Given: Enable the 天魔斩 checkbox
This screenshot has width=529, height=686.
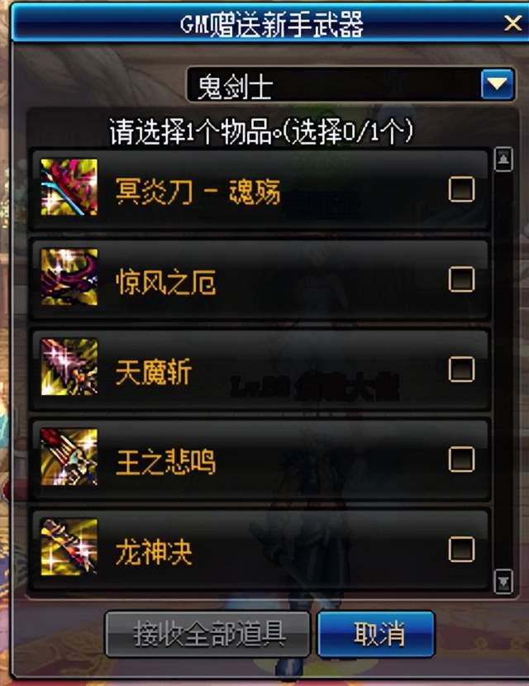Looking at the screenshot, I should coord(461,369).
